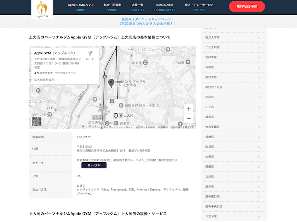Click the arrow beside 調布中央口店
Viewport: 297px width, 222px height.
pyautogui.click(x=259, y=207)
